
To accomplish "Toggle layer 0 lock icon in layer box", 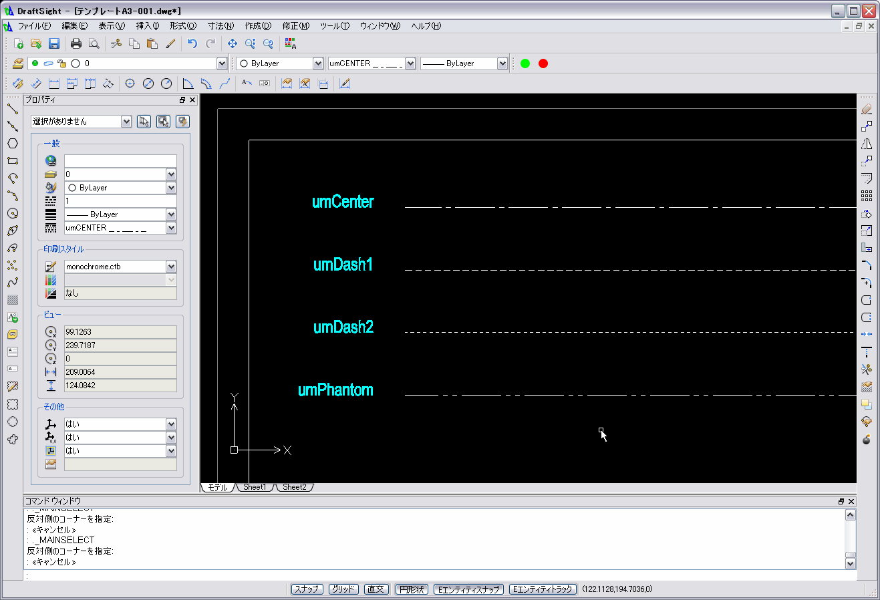I will [61, 63].
